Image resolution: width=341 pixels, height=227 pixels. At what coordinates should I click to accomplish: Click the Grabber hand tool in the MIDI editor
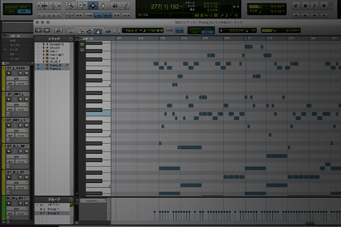[98, 31]
